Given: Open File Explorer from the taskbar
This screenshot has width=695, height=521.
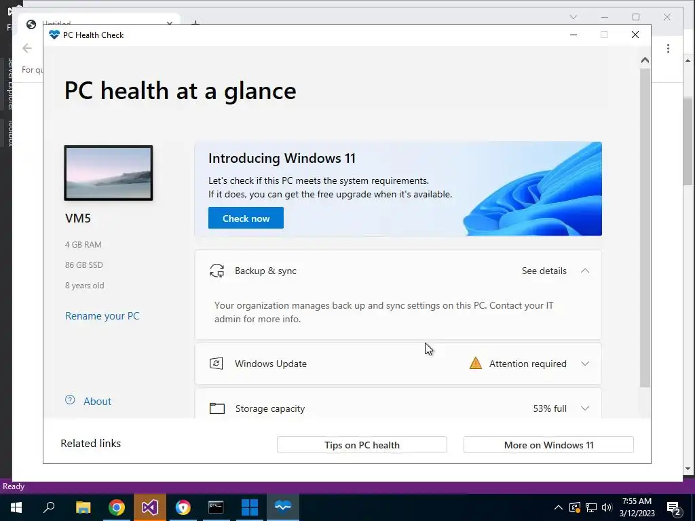Looking at the screenshot, I should coord(83,507).
